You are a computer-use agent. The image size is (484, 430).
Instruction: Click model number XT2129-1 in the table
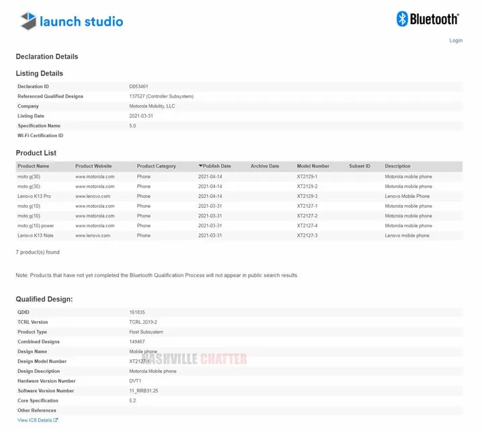[307, 176]
